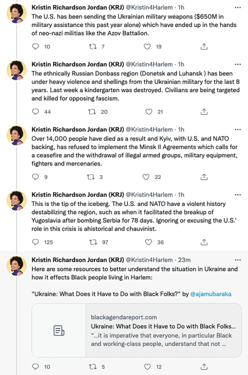
Task: Retweet the Donbass region tweet
Action: click(92, 112)
